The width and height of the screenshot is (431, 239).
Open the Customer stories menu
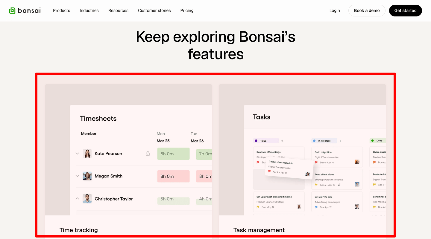154,10
